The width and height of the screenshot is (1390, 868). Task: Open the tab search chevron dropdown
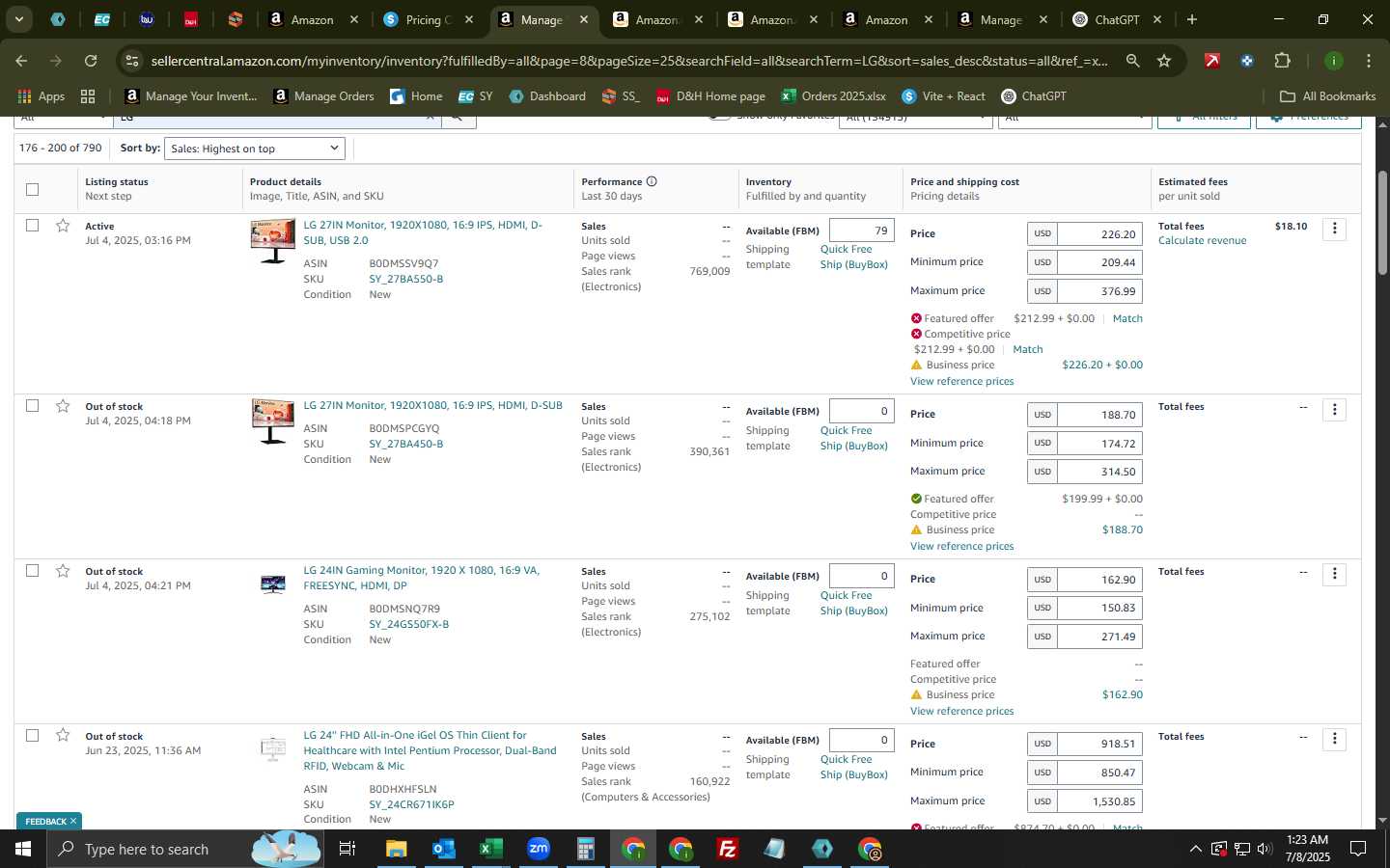click(x=18, y=19)
